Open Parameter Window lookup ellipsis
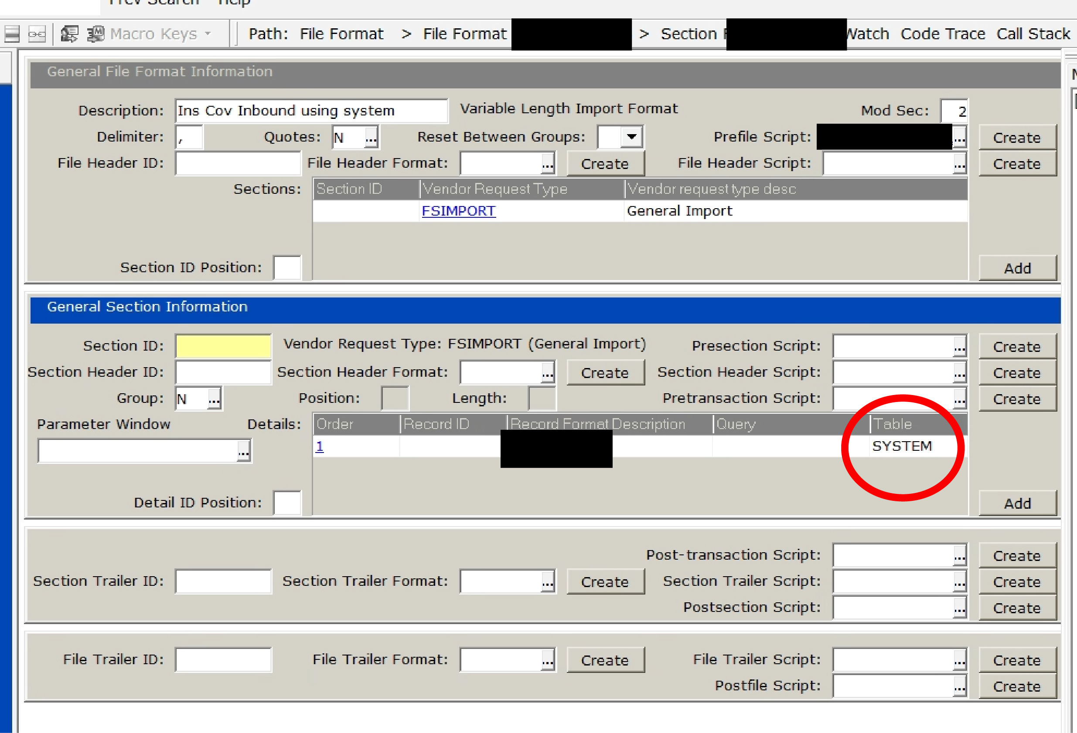This screenshot has height=733, width=1077. click(x=244, y=451)
